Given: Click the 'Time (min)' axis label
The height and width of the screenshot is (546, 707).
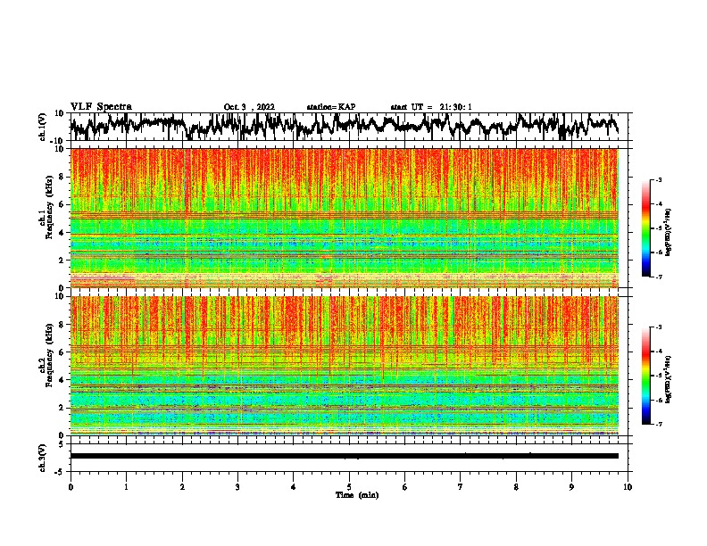Looking at the screenshot, I should point(357,495).
